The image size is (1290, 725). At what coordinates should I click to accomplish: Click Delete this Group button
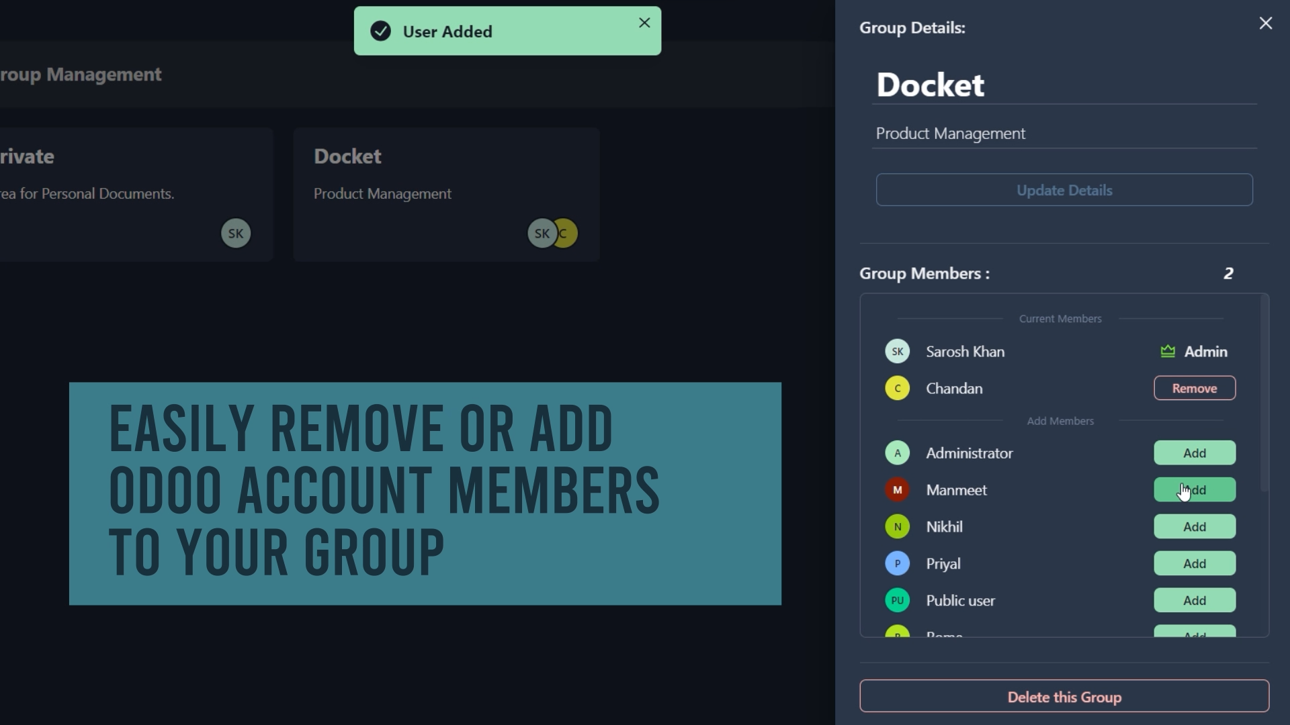1064,697
